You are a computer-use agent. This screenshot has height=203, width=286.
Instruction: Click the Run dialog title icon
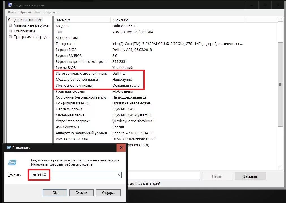[9, 148]
